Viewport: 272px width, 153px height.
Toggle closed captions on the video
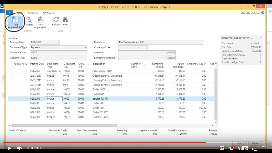pyautogui.click(x=222, y=148)
